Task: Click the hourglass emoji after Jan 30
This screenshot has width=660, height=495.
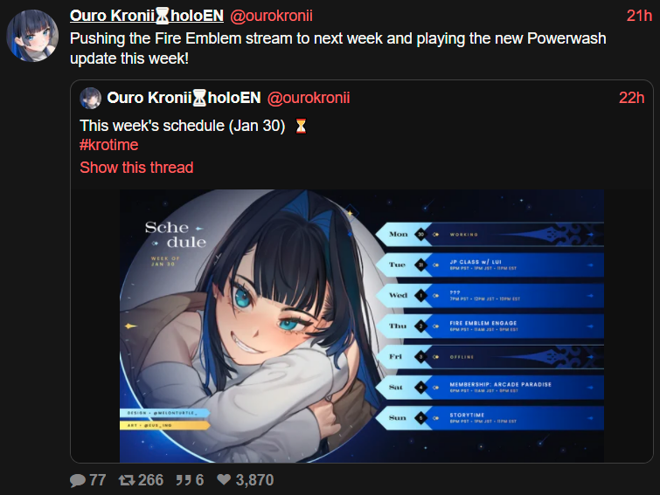Action: [x=301, y=126]
